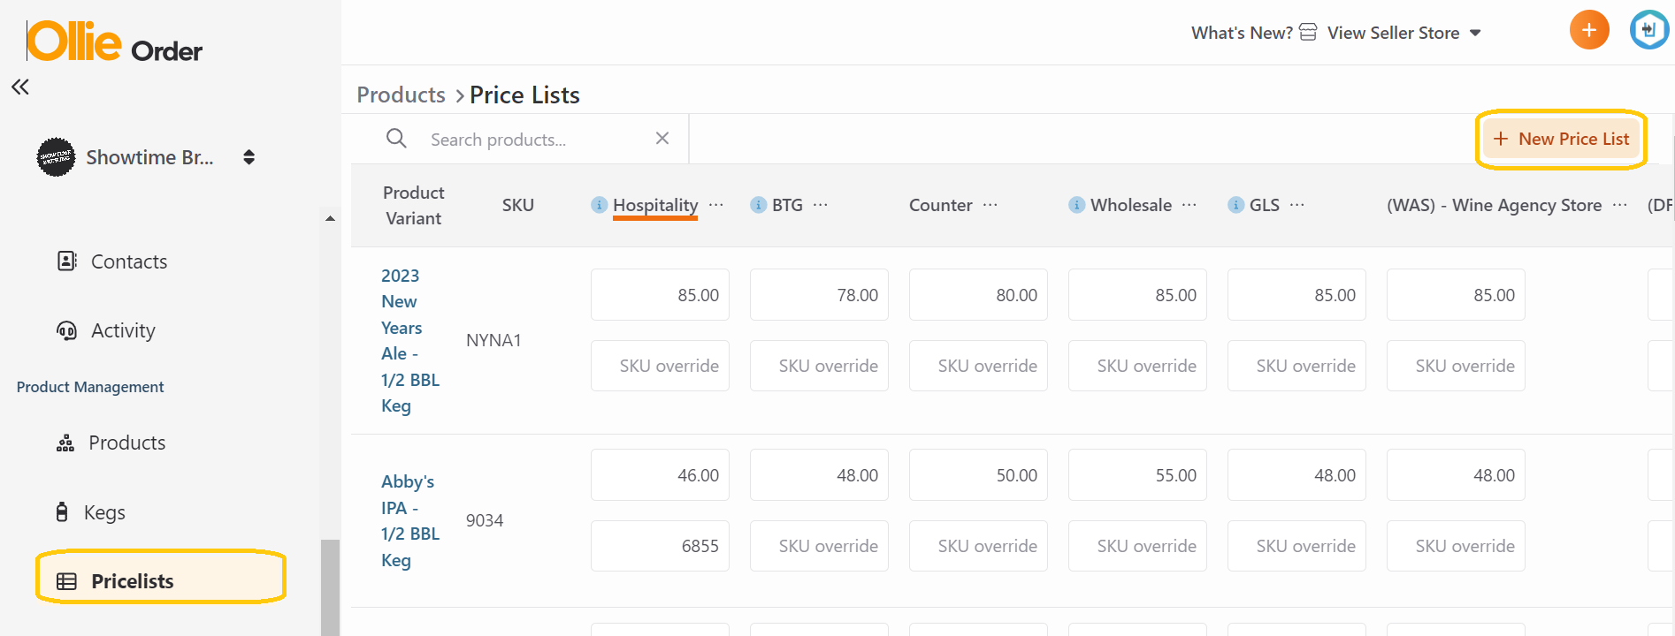Click the sidebar scrollbar thumb
This screenshot has width=1675, height=636.
coord(330,587)
